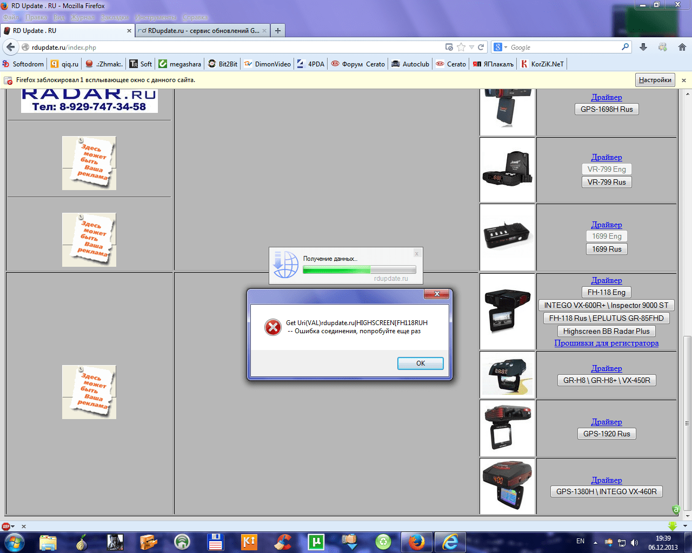This screenshot has height=553, width=692.
Task: Click the search magnifier icon
Action: pyautogui.click(x=626, y=47)
